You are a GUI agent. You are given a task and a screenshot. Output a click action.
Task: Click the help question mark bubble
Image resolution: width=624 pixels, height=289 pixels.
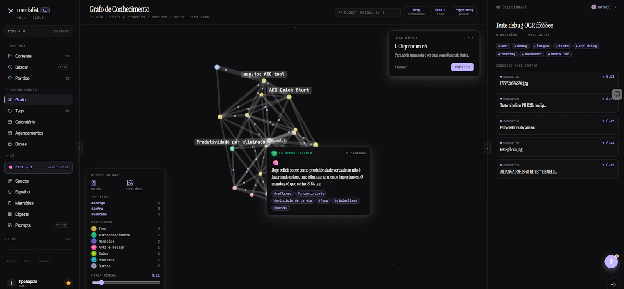611,262
